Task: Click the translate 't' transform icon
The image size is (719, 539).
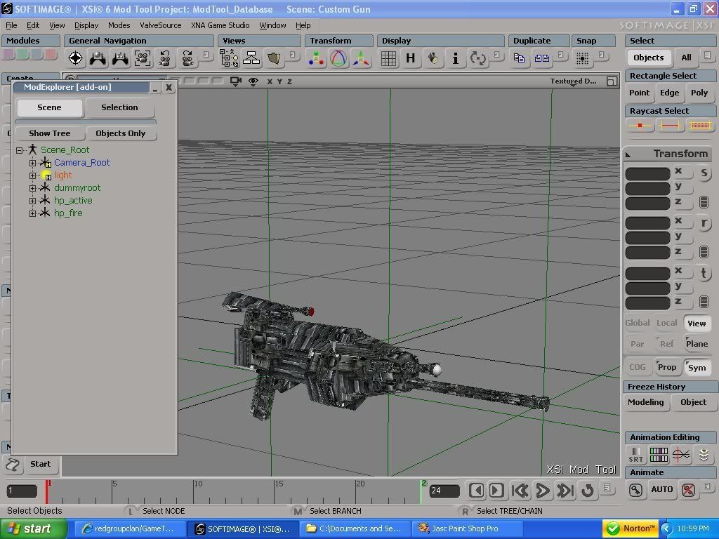Action: pos(704,273)
